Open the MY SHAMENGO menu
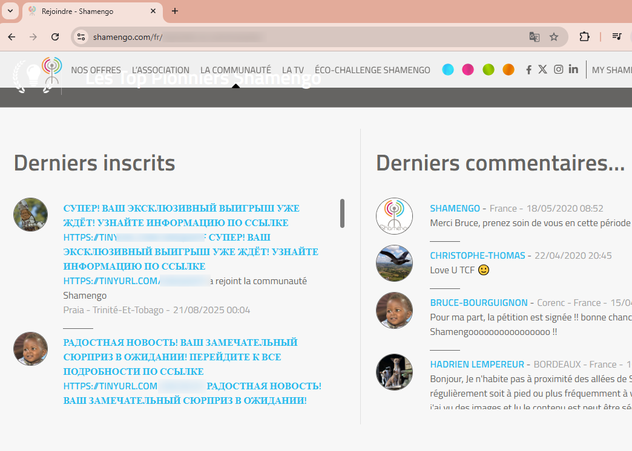The height and width of the screenshot is (451, 632). tap(612, 70)
